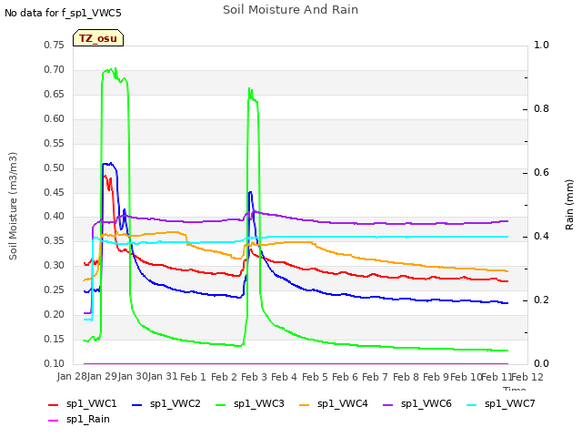Click the blue VWC2 peak near 0.50
The width and height of the screenshot is (582, 437).
(109, 164)
